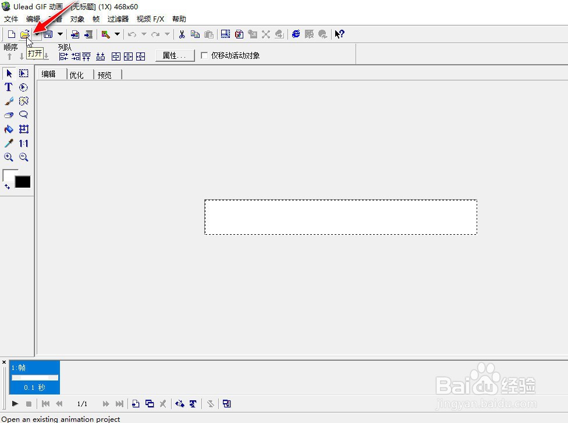This screenshot has height=423, width=568.
Task: Select the Transform tool
Action: (23, 129)
